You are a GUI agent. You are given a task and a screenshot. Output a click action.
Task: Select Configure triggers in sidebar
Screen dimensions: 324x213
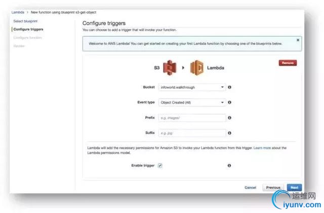28,29
